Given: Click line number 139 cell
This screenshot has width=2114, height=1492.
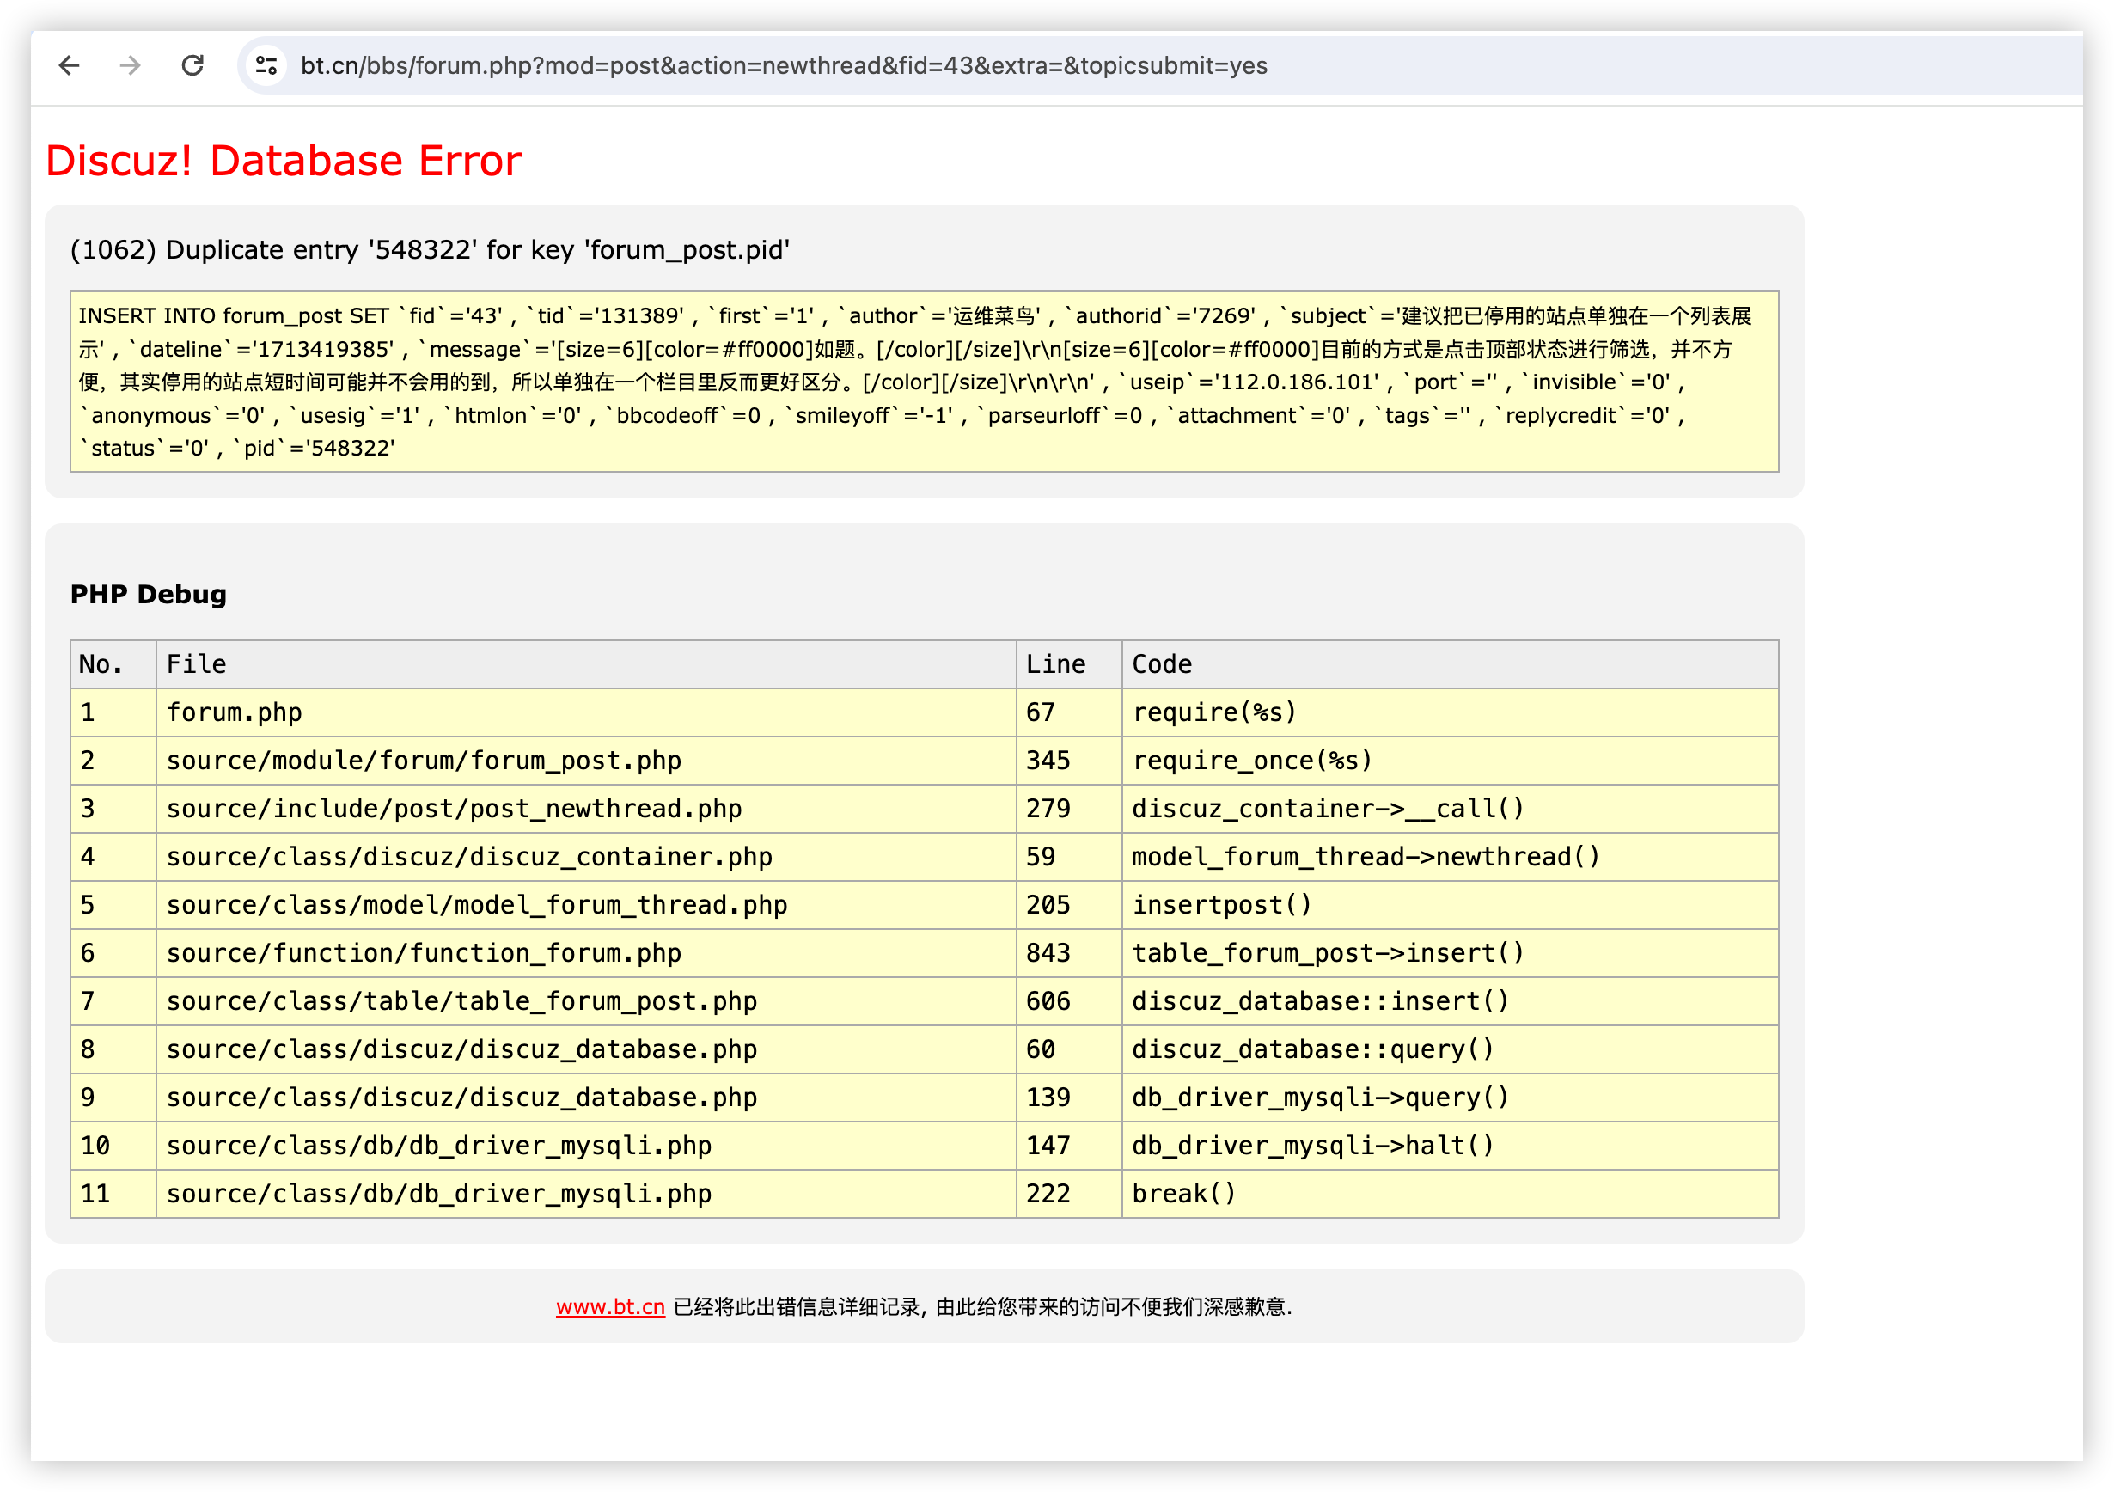Looking at the screenshot, I should point(1069,1098).
